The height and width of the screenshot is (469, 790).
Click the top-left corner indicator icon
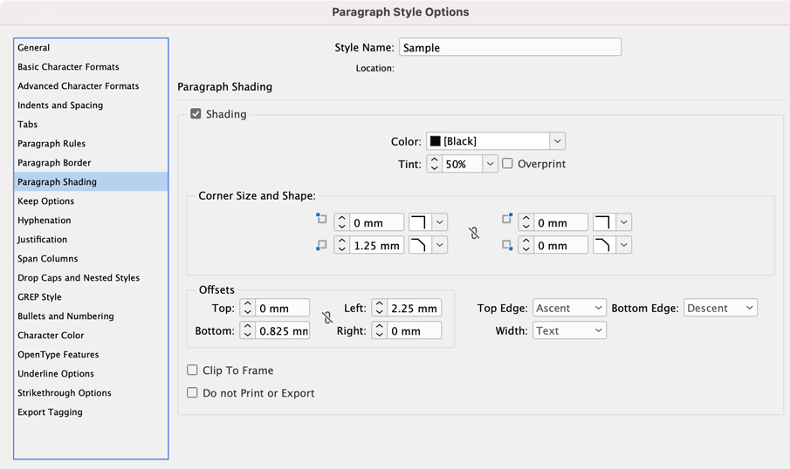coord(321,219)
